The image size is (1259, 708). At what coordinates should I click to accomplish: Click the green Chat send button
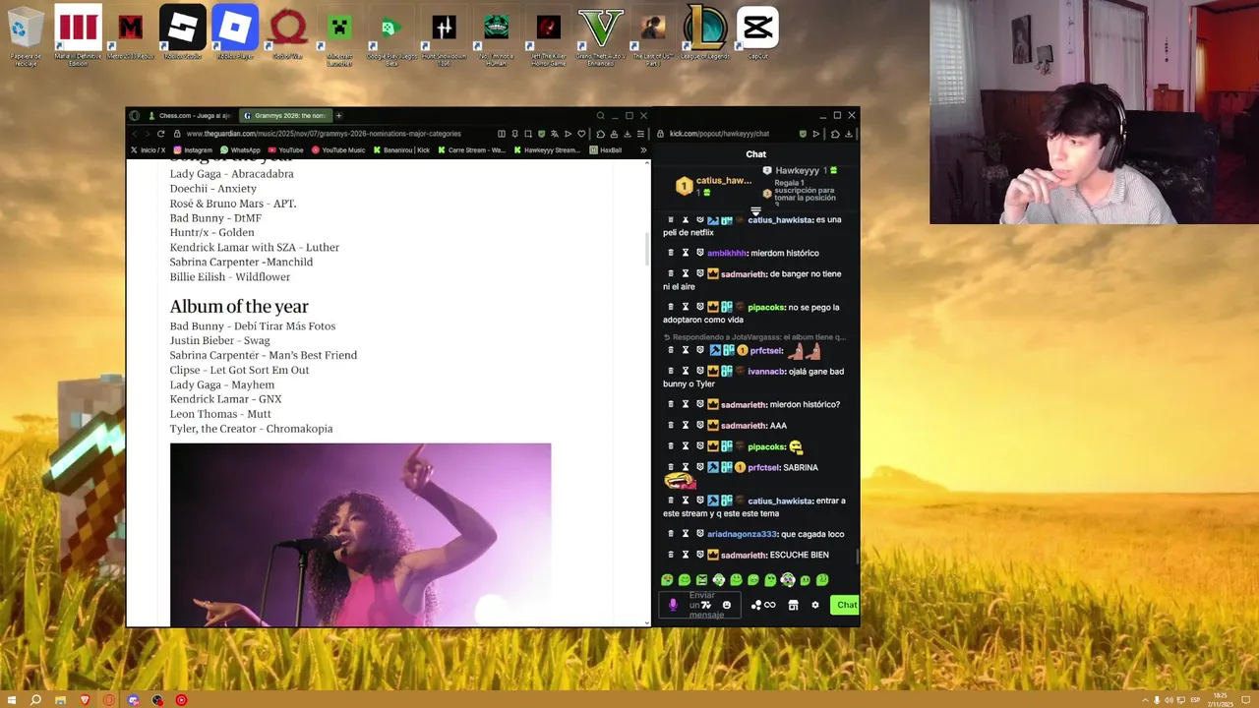click(x=846, y=606)
